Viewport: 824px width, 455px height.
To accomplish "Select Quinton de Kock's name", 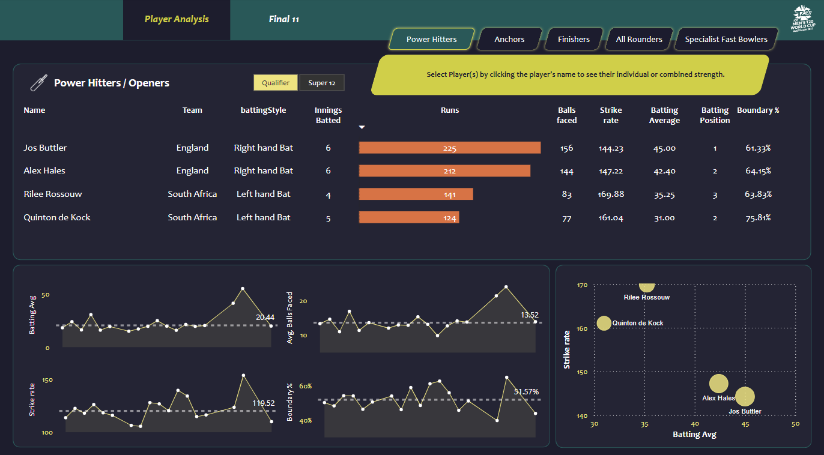I will [x=57, y=217].
